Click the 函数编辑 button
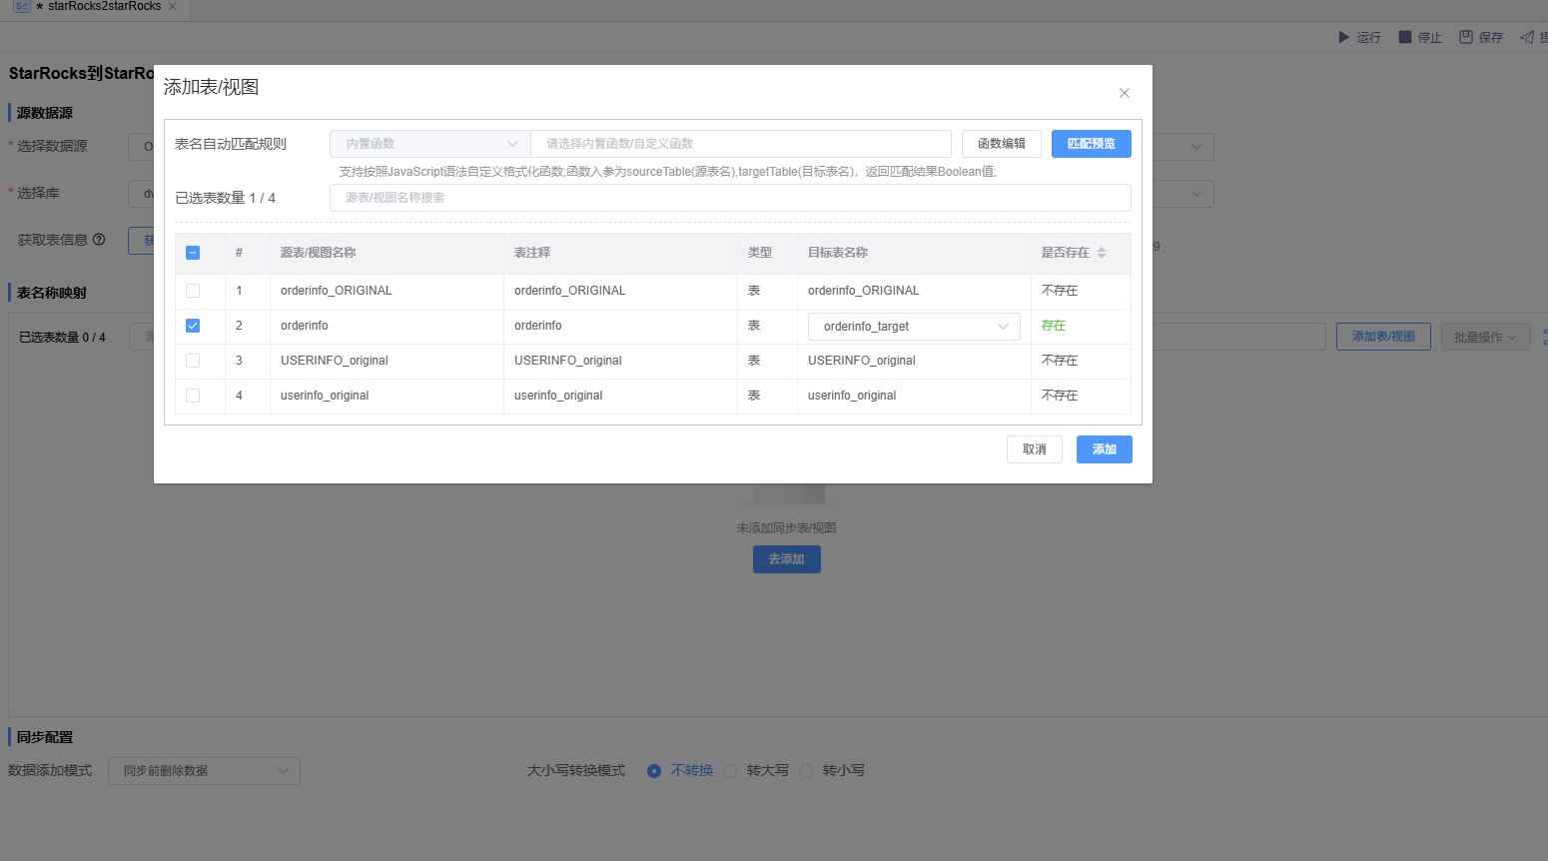The image size is (1548, 861). click(1001, 144)
